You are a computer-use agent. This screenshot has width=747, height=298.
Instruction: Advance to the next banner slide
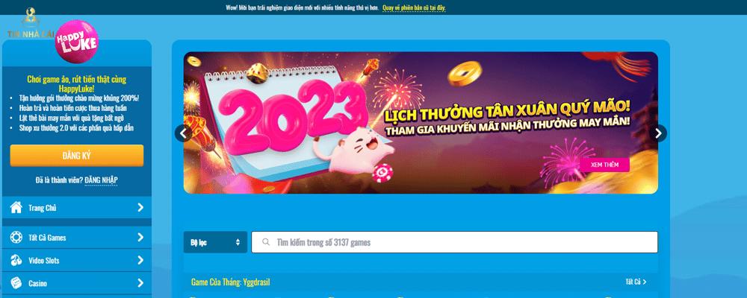coord(658,133)
